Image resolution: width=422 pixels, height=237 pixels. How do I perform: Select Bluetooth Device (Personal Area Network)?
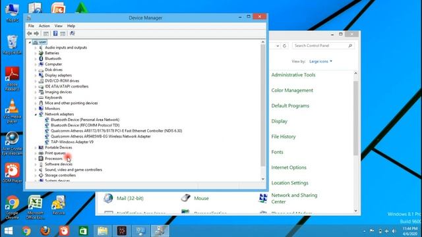tap(85, 120)
